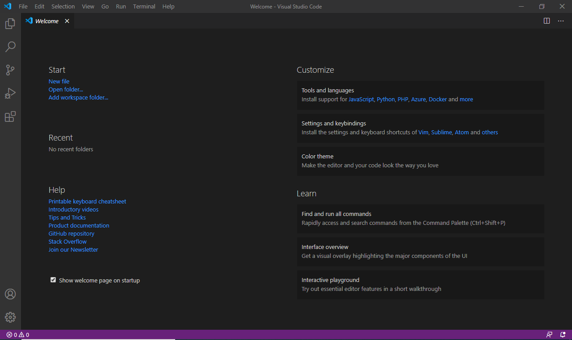Open GitHub repository link
The image size is (572, 340).
tap(71, 233)
